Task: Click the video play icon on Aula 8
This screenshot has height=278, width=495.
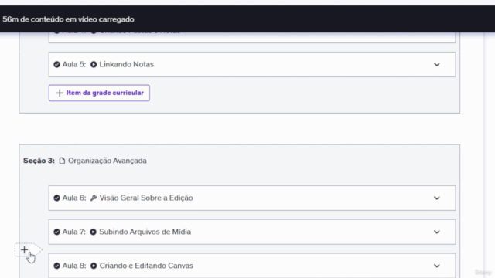Action: click(94, 266)
